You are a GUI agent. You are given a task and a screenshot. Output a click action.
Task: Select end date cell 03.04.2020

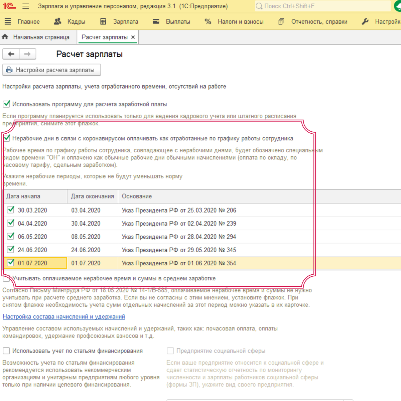coord(93,210)
